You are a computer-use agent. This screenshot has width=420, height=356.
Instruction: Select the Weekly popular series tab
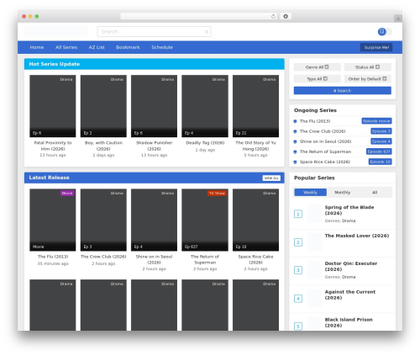coord(310,193)
